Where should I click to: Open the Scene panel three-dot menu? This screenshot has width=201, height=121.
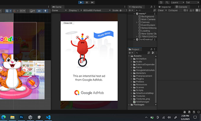48,7
